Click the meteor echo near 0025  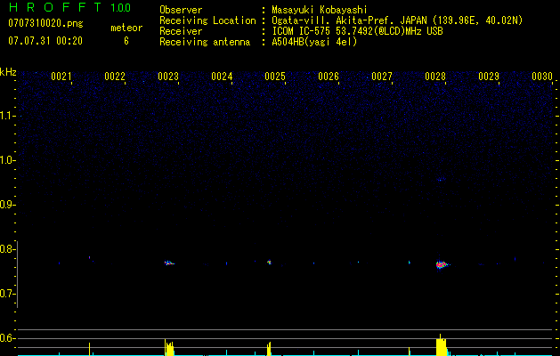[269, 262]
